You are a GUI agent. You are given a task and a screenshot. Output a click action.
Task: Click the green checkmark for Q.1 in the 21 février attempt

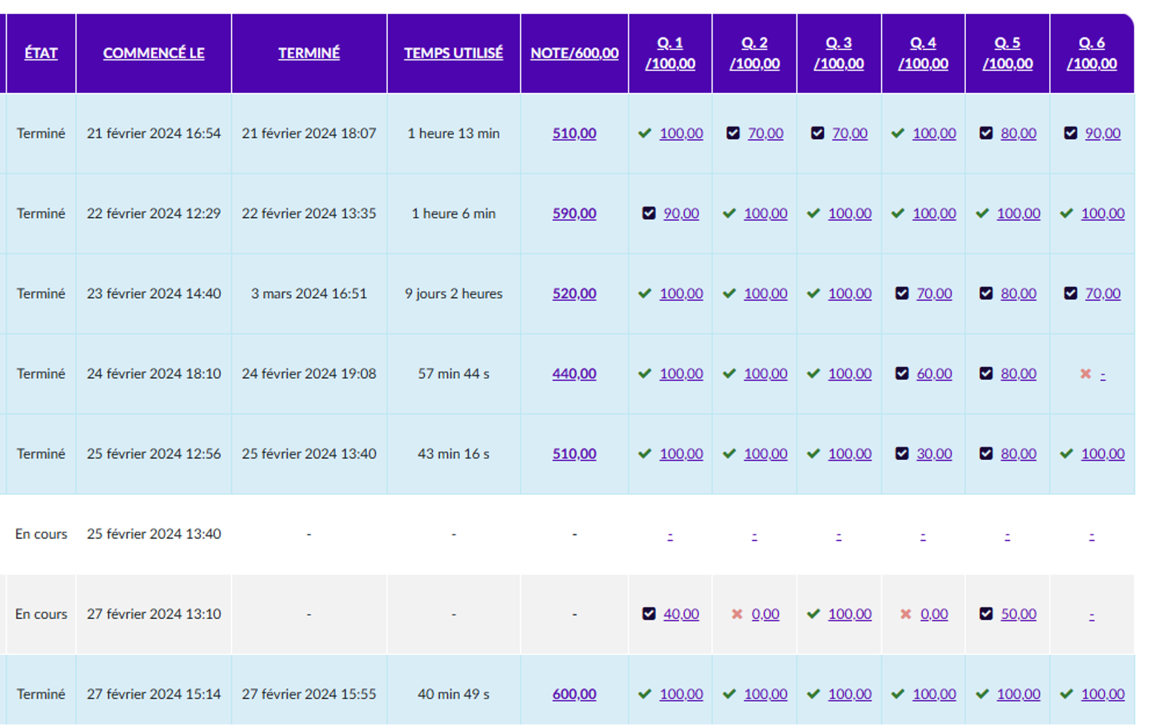pyautogui.click(x=644, y=134)
